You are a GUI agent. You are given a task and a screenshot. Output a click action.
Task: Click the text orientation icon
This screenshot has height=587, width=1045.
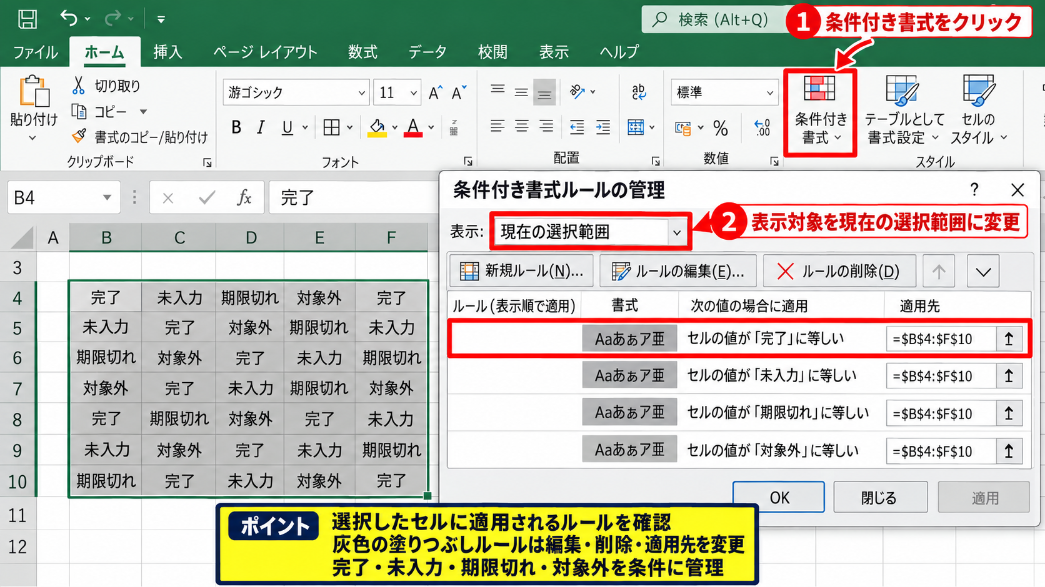[x=577, y=92]
